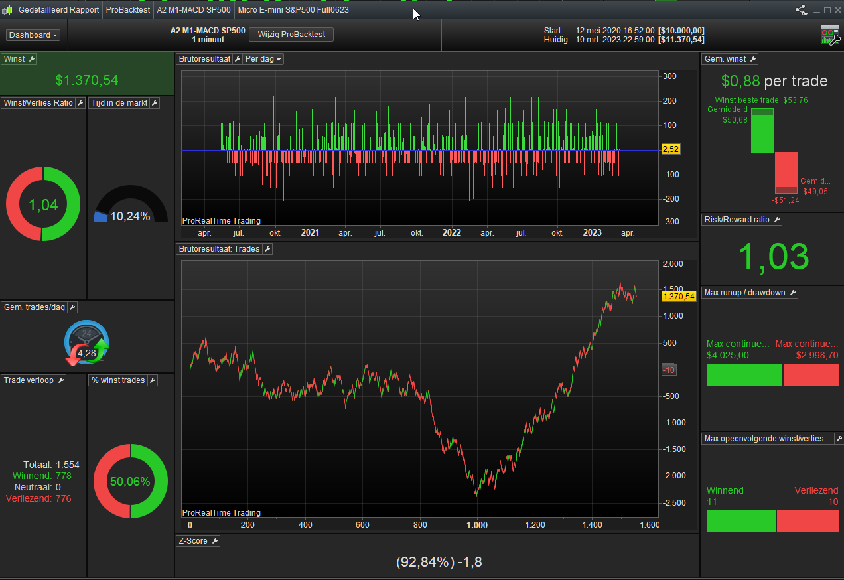The width and height of the screenshot is (844, 580).
Task: Click the 50,06% winning trades donut chart
Action: click(131, 481)
